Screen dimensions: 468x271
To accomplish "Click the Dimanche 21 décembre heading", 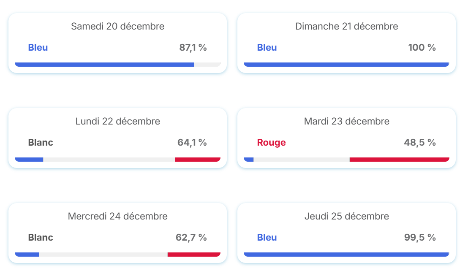I will (346, 27).
